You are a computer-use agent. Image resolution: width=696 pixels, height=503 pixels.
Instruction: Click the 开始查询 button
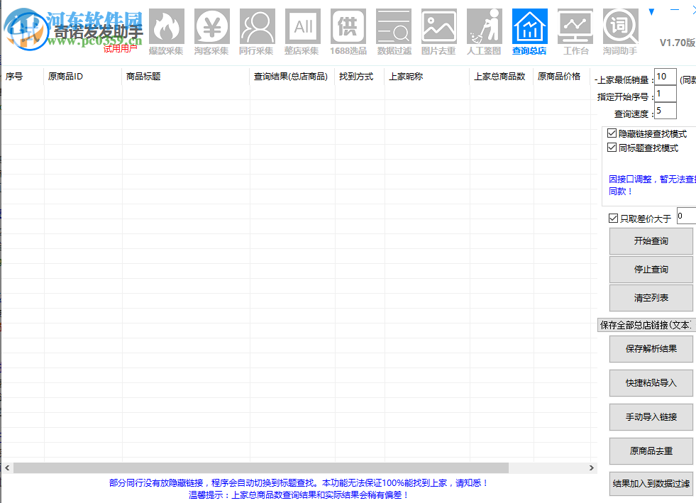[651, 241]
